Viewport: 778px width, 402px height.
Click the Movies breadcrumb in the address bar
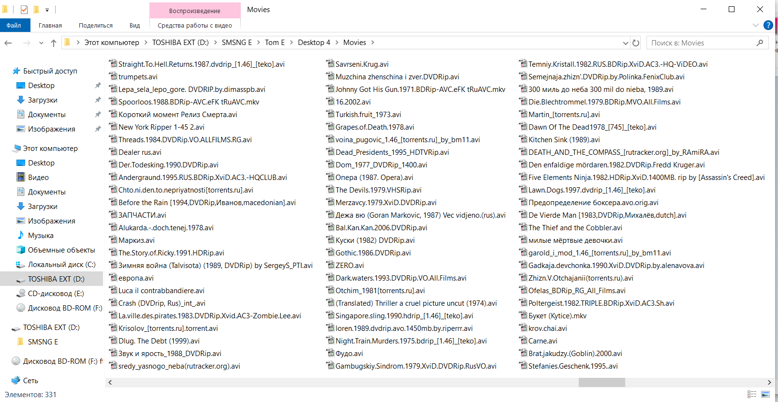pyautogui.click(x=354, y=43)
